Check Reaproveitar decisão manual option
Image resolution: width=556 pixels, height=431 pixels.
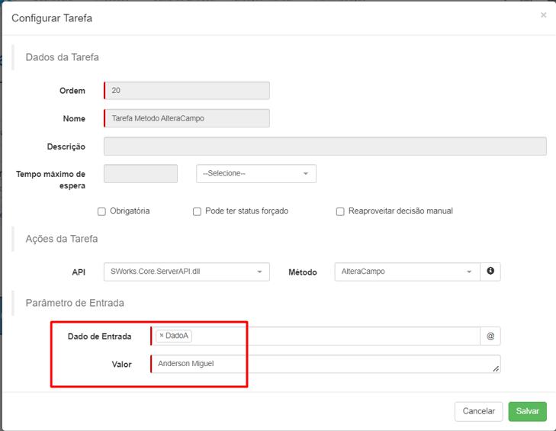(x=339, y=211)
